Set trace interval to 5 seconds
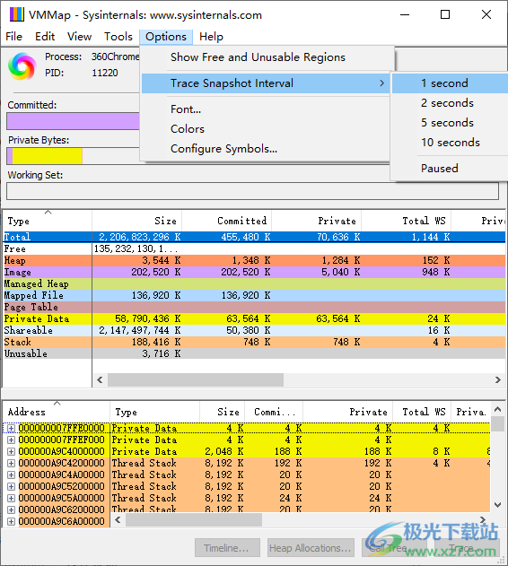 click(450, 123)
